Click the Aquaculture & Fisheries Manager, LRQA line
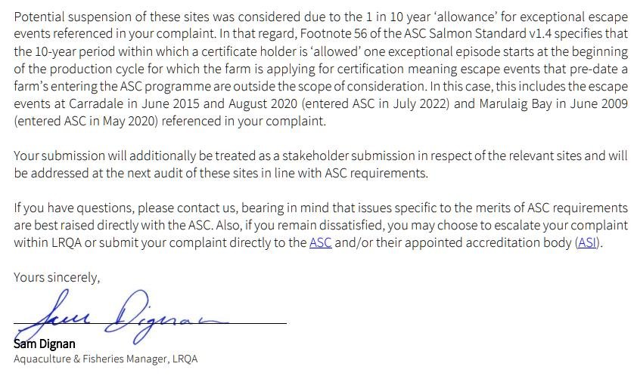Image resolution: width=634 pixels, height=376 pixels. coord(105,359)
